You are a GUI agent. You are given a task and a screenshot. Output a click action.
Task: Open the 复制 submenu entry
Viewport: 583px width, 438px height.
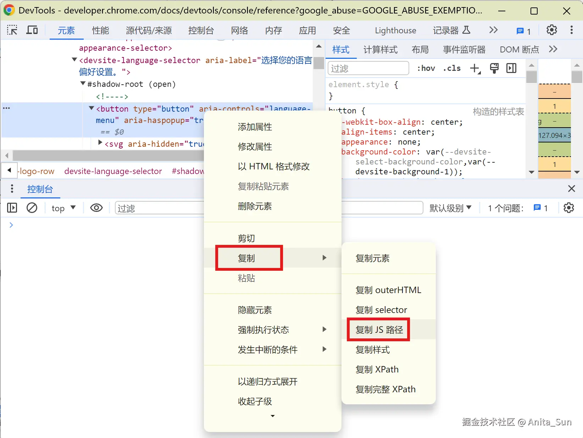click(273, 258)
